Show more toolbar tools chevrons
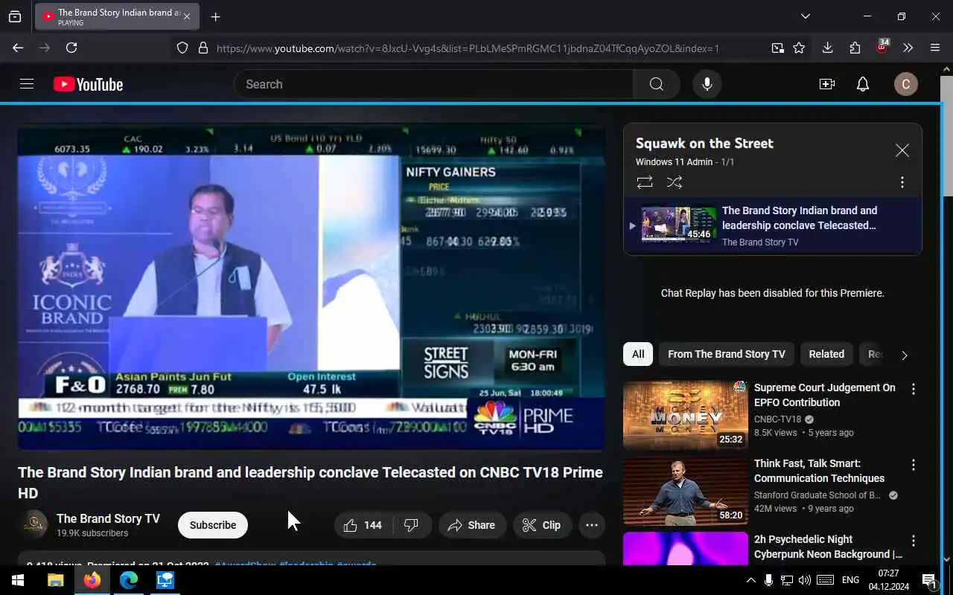 (x=908, y=48)
